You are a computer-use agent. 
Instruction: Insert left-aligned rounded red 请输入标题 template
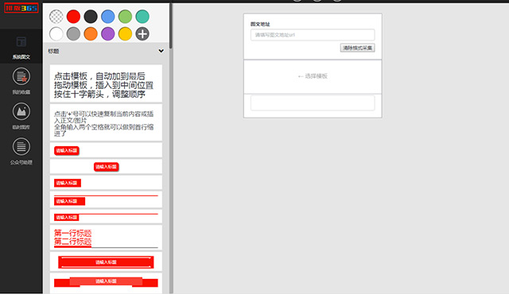[x=106, y=150]
